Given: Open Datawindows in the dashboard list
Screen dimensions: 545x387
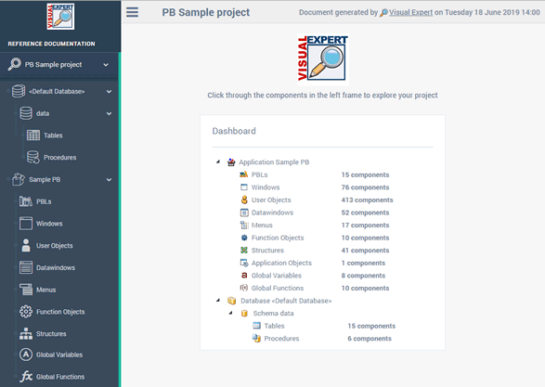Looking at the screenshot, I should 272,213.
